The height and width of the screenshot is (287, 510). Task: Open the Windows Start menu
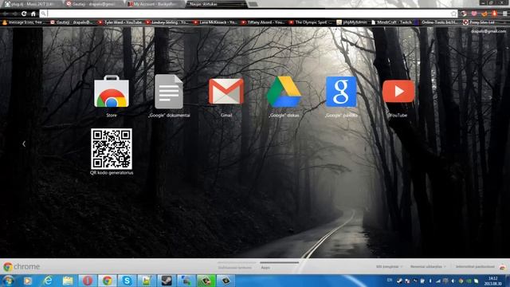pyautogui.click(x=8, y=281)
